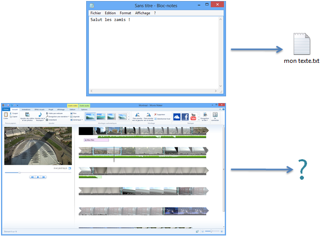This screenshot has width=322, height=237.
Task: Click the 'mon texte.txt' file icon
Action: pyautogui.click(x=301, y=45)
